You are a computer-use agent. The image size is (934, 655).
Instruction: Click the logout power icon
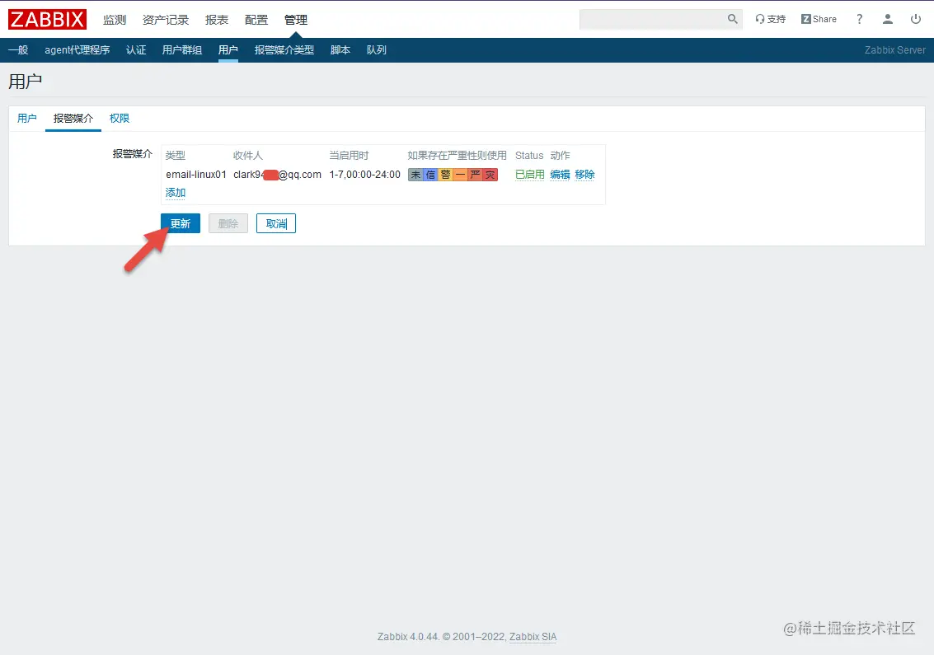[x=915, y=19]
